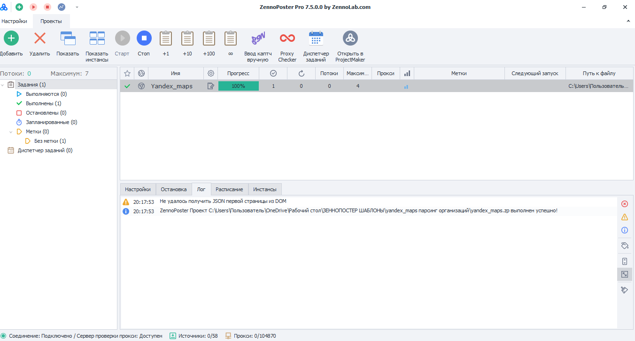The width and height of the screenshot is (635, 341).
Task: Select Остановлены (0) in the tree
Action: tap(46, 113)
